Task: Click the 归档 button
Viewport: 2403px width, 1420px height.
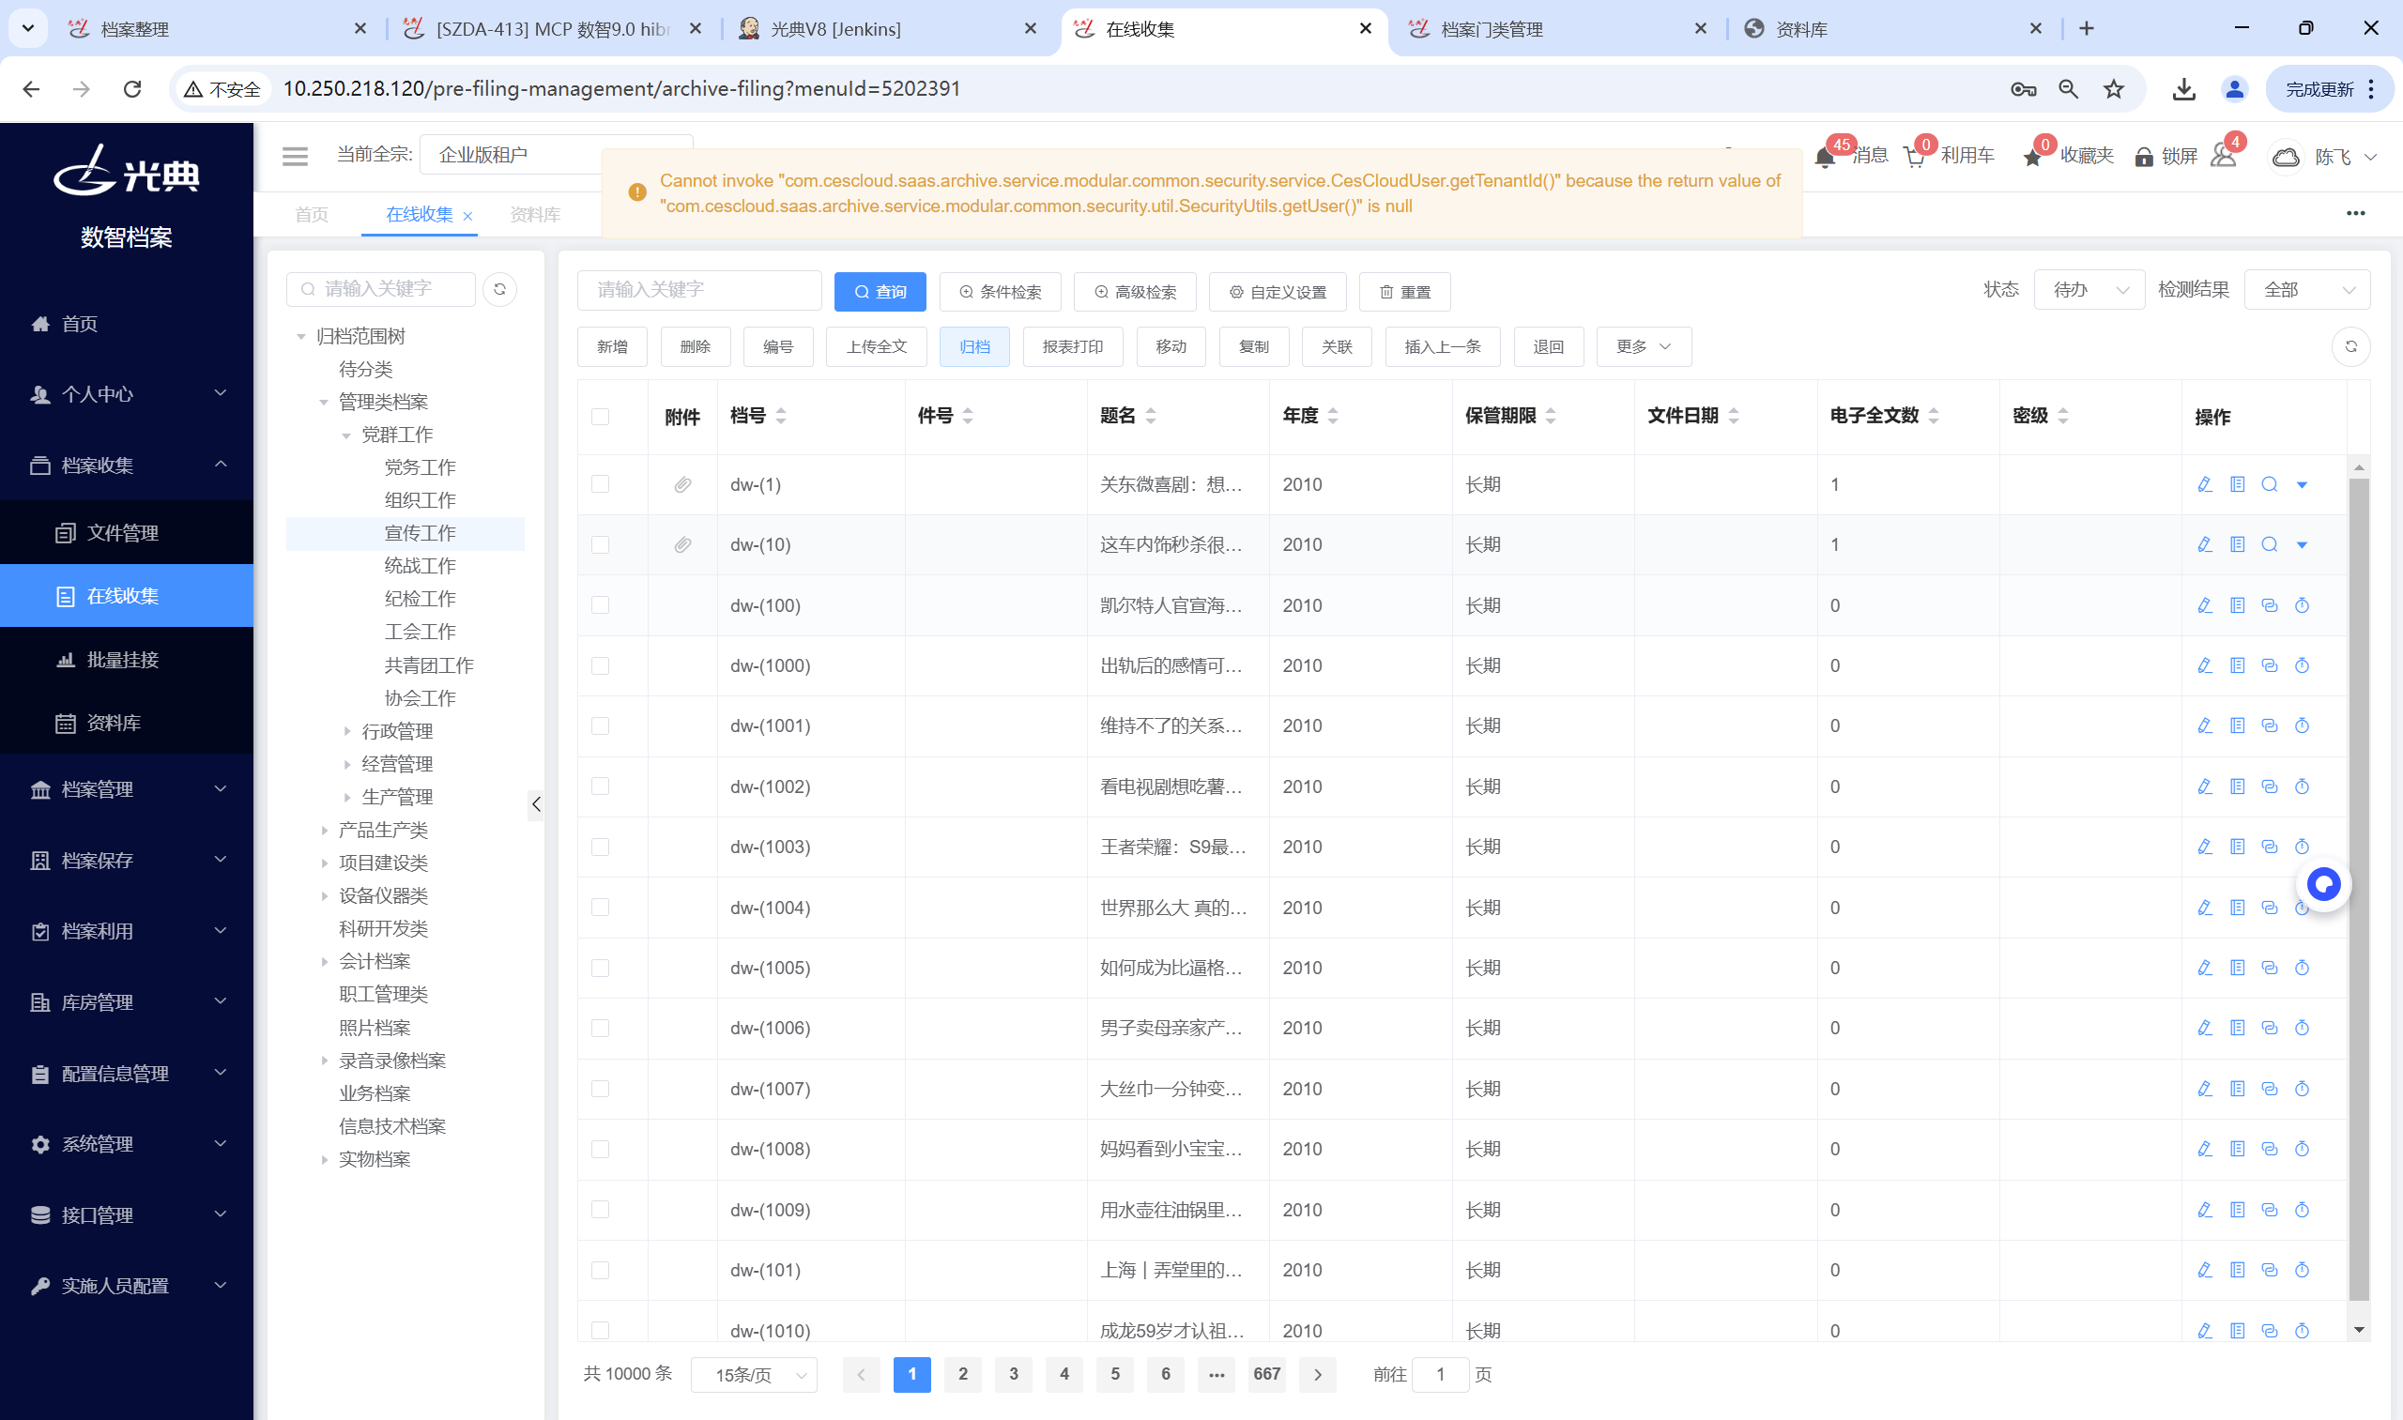Action: (974, 346)
